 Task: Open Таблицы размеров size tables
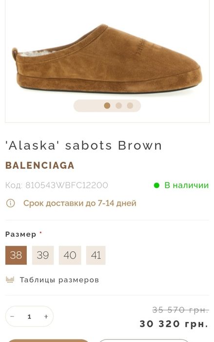[59, 280]
